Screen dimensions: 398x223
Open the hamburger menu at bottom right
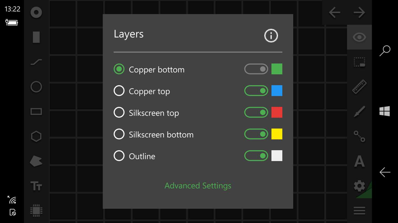point(359,211)
